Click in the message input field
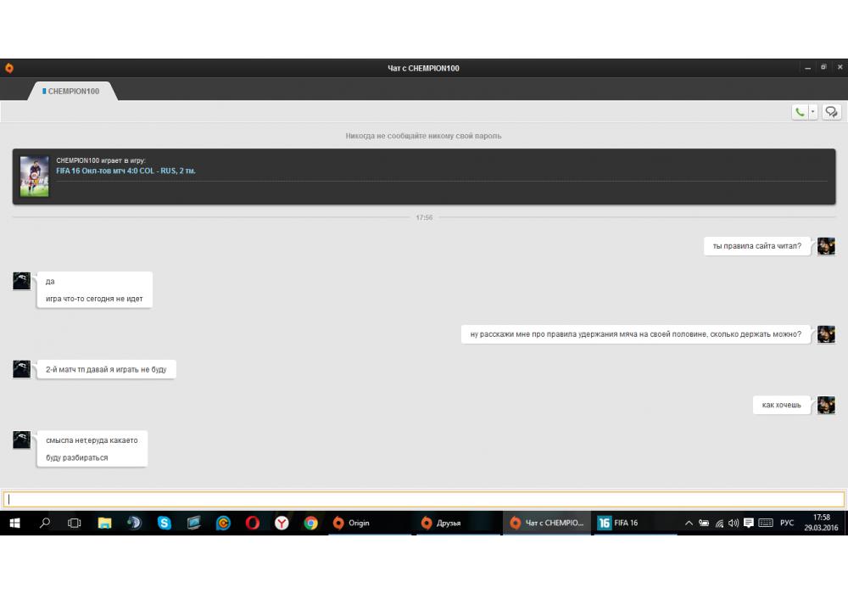 click(423, 499)
